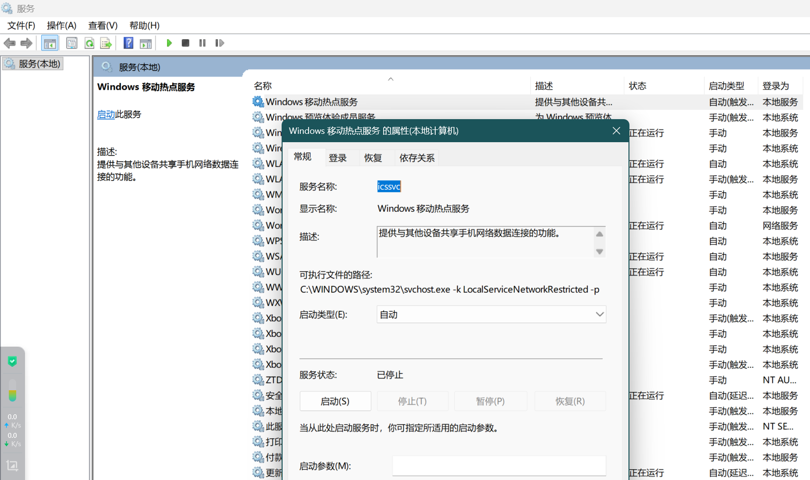
Task: Open Properties from the toolbar icon
Action: coord(72,43)
